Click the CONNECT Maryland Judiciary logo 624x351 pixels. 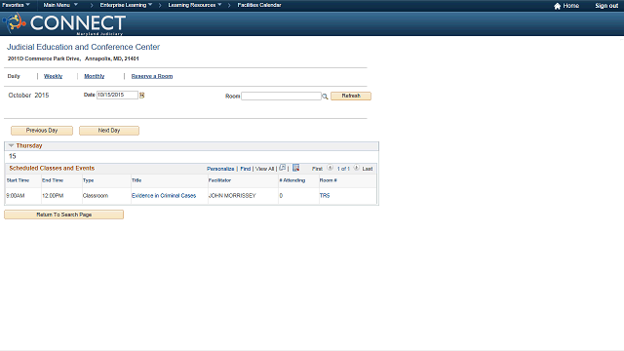(x=64, y=23)
